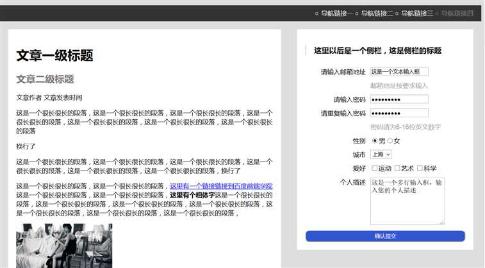Click the article photo thumbnail

click(64, 246)
